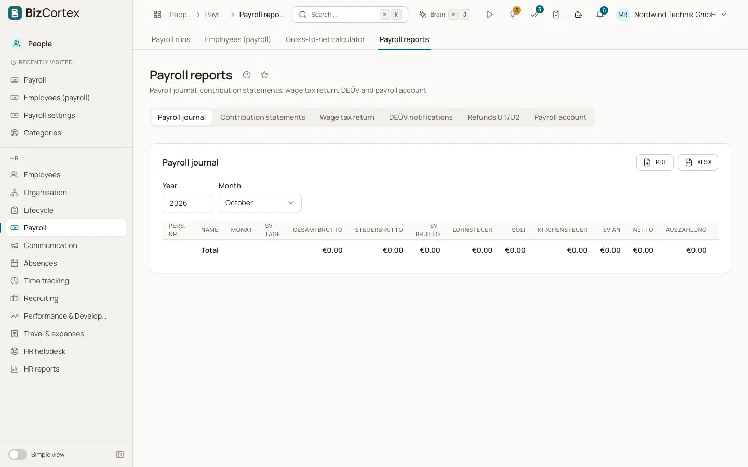This screenshot has height=467, width=748.
Task: Click the People module icon in sidebar
Action: [17, 44]
